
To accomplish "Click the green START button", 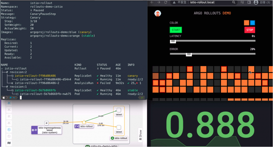I will (x=176, y=30).
